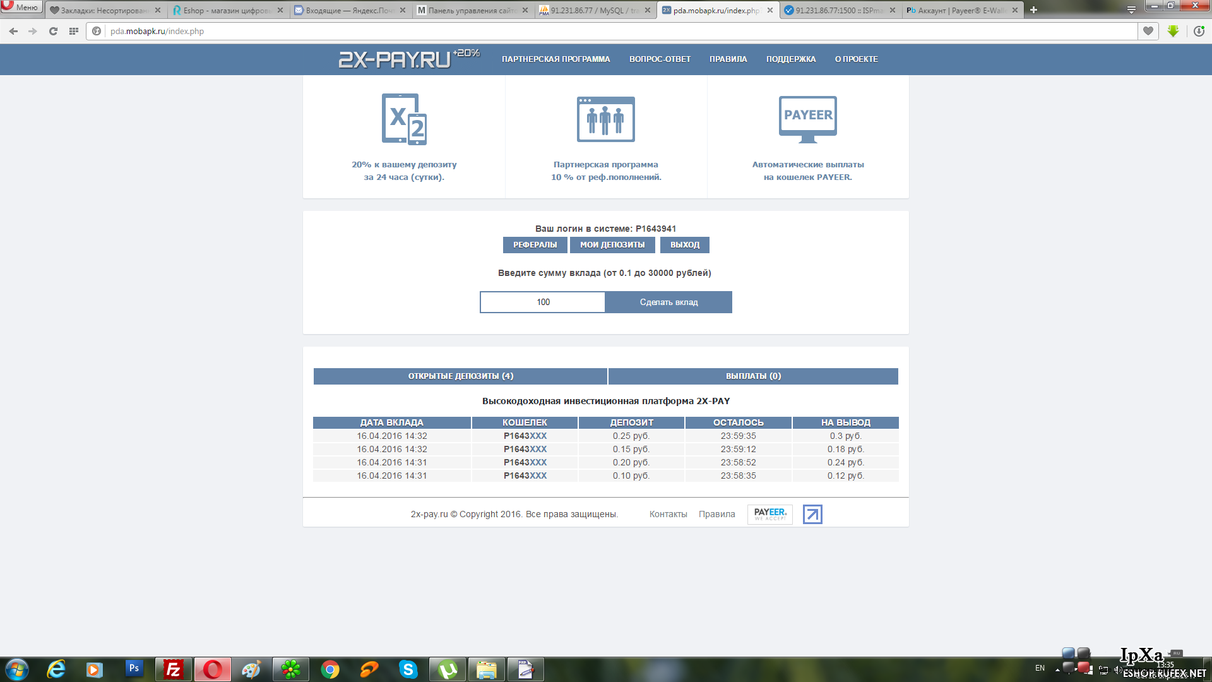The image size is (1212, 682).
Task: Click the Мои депозиты button
Action: click(612, 245)
